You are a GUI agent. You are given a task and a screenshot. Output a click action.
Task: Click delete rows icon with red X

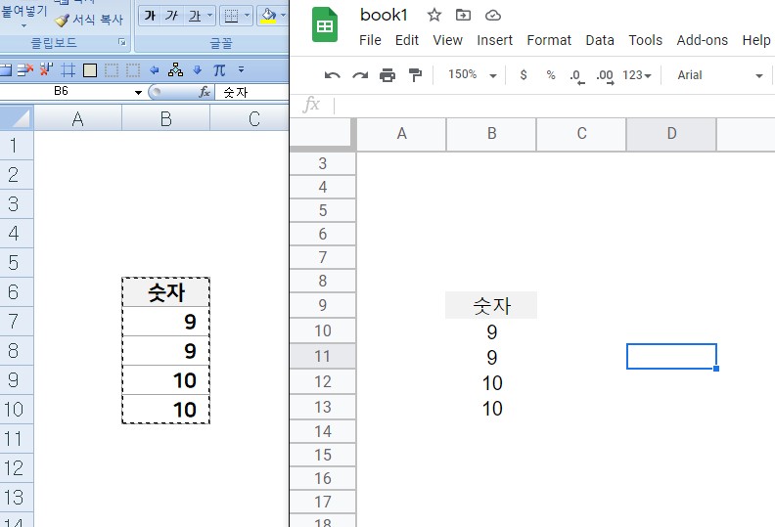click(x=24, y=70)
